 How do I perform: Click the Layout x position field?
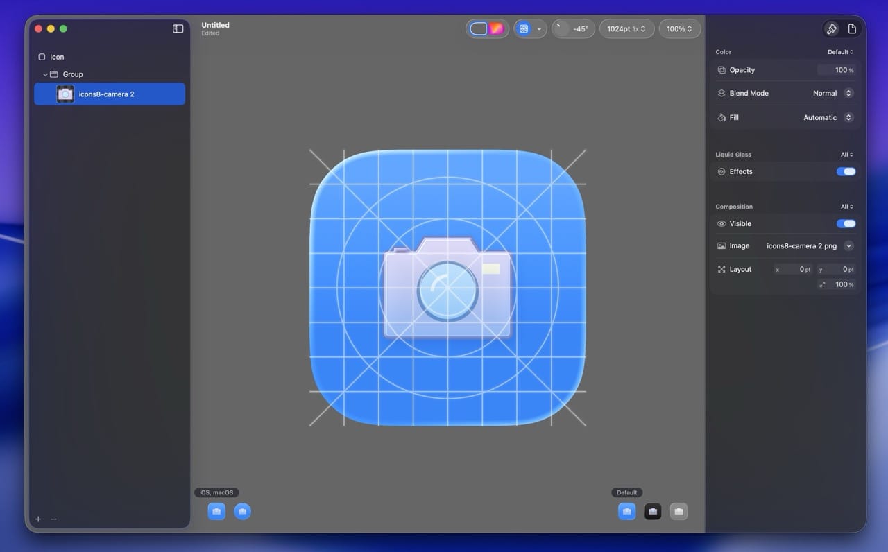793,269
